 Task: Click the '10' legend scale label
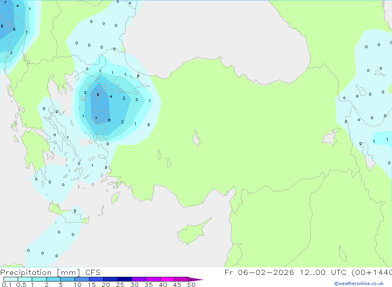click(x=78, y=285)
